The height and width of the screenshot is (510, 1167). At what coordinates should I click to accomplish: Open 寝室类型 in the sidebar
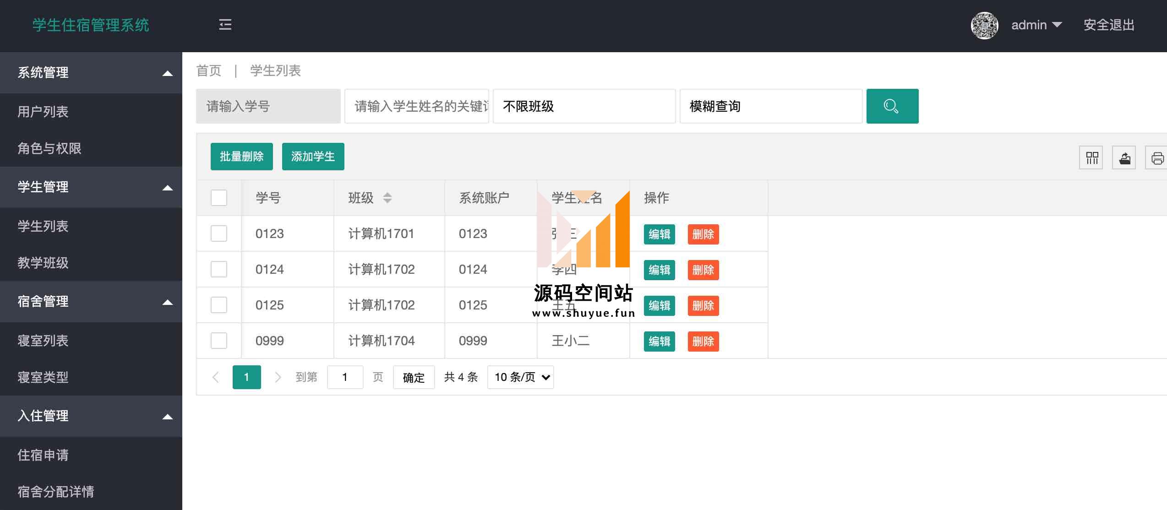[x=91, y=377]
